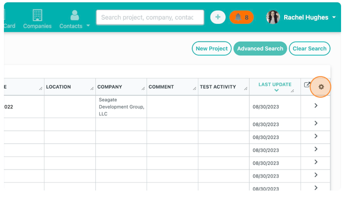Viewport: 343px width, 197px height.
Task: Click the export external-link icon
Action: tap(307, 84)
